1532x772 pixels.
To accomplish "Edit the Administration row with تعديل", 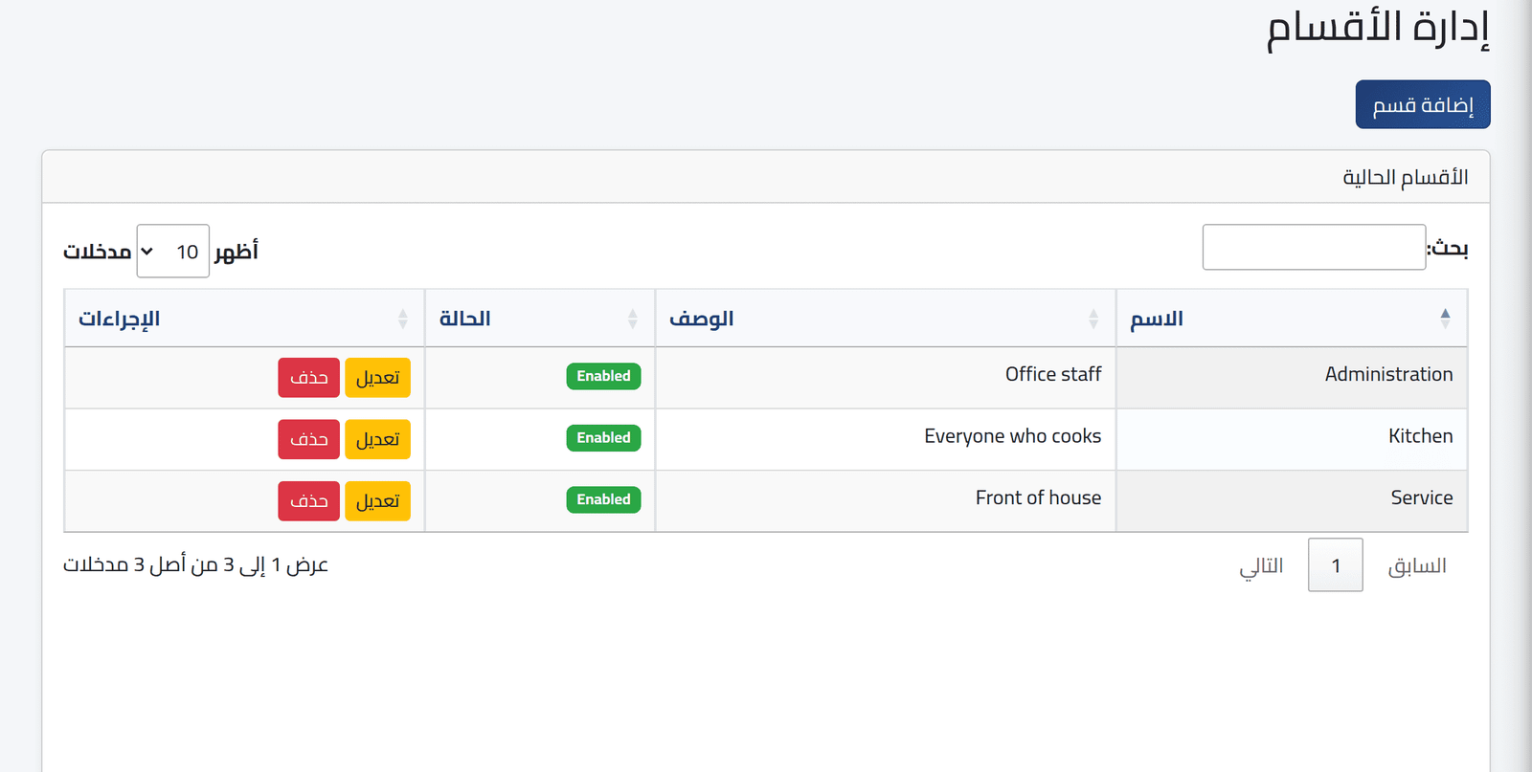I will click(x=378, y=378).
